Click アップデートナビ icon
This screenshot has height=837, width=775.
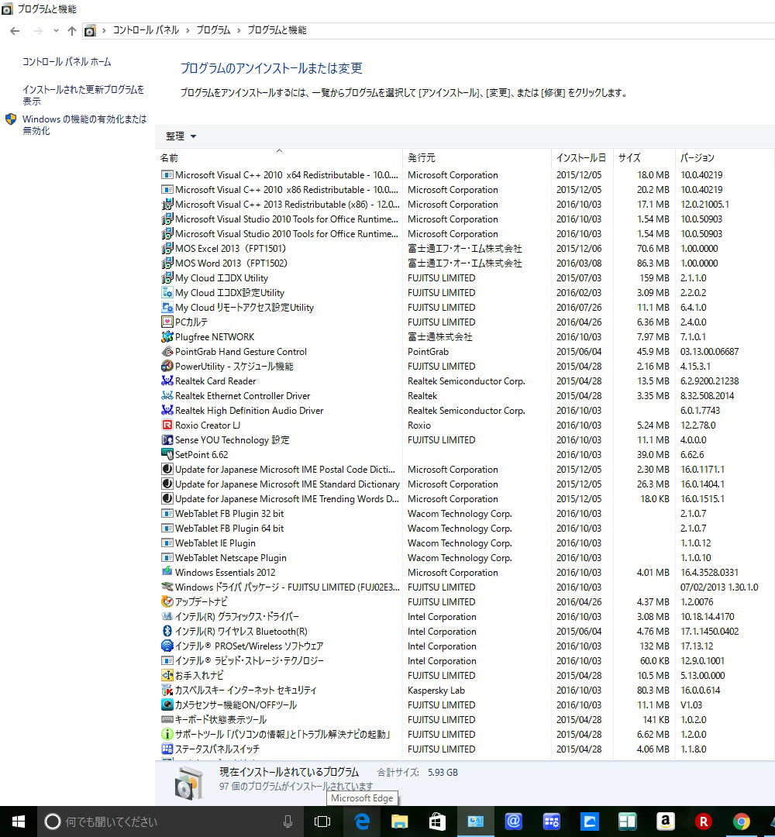coord(167,601)
